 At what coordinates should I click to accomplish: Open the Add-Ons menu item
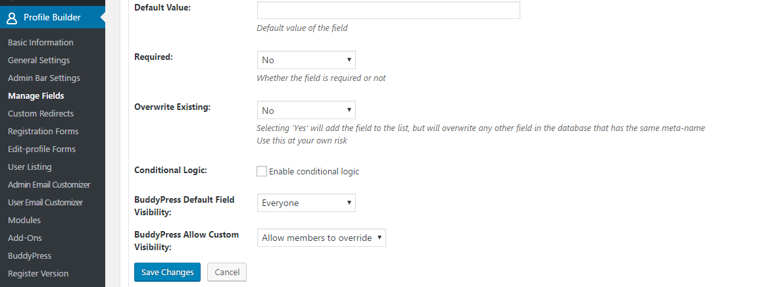pyautogui.click(x=25, y=238)
